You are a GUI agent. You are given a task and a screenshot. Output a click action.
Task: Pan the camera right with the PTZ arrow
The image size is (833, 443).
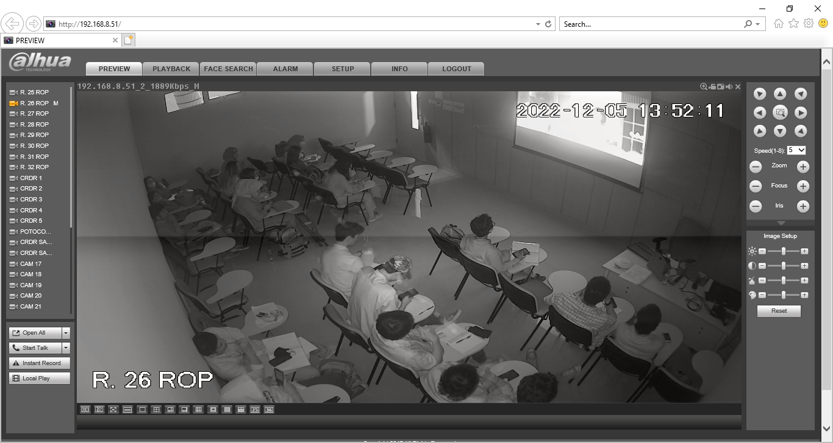(x=801, y=113)
